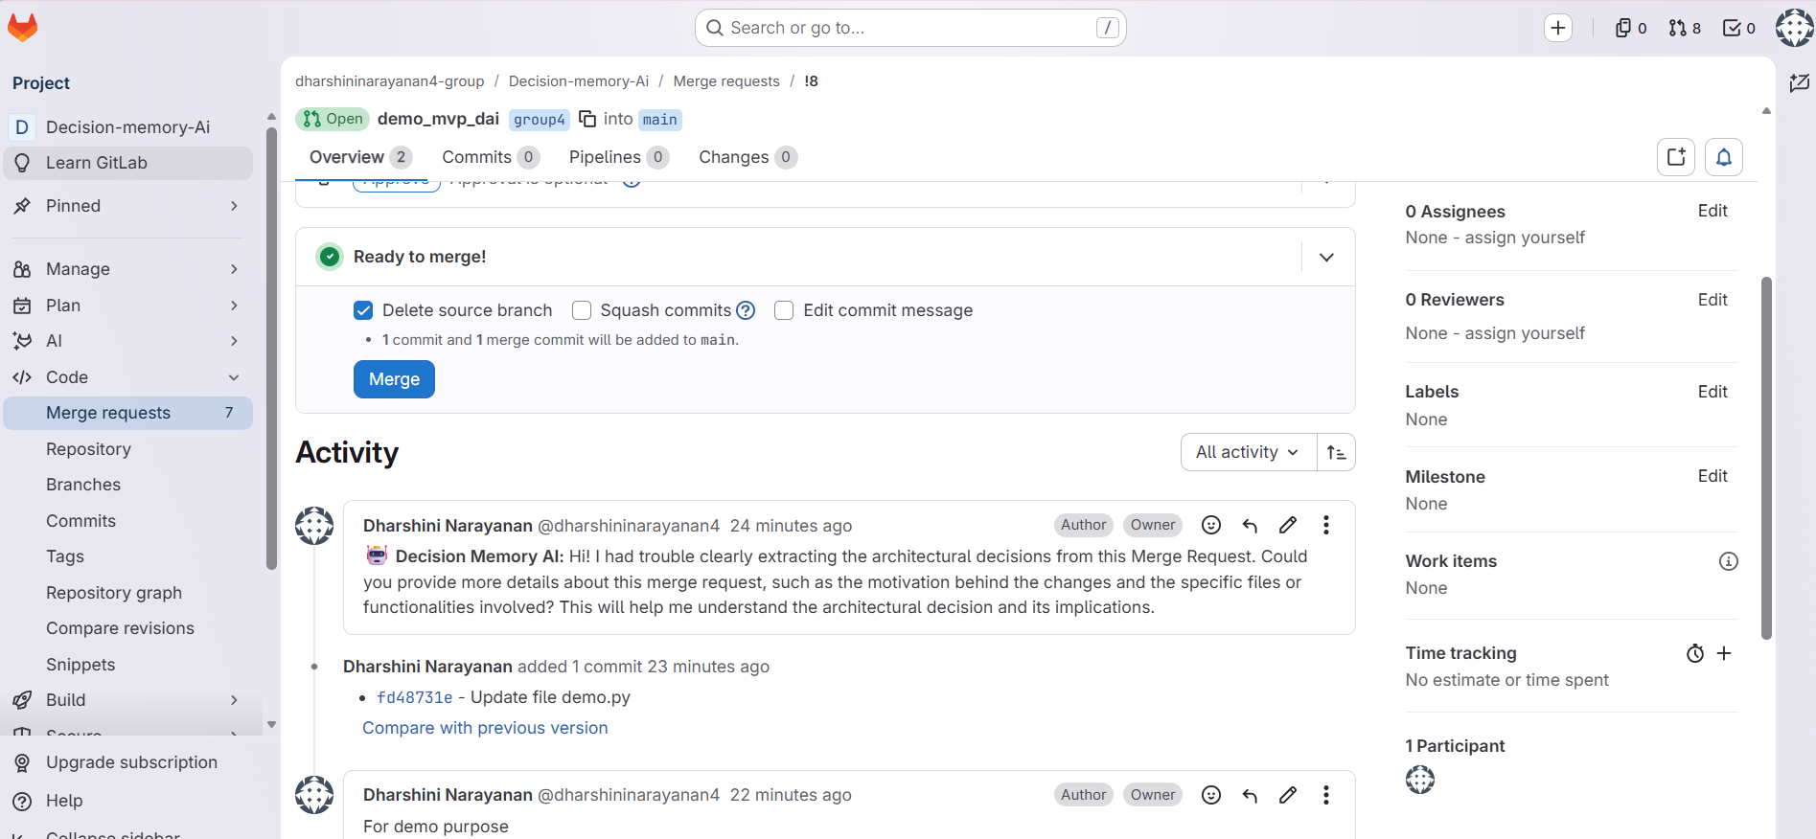Uncheck Delete source branch
The height and width of the screenshot is (839, 1816).
(x=363, y=310)
